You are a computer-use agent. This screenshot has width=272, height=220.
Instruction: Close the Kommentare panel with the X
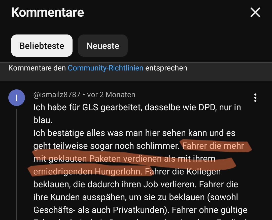[255, 12]
